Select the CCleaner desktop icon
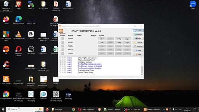The width and height of the screenshot is (199, 112). [6, 65]
